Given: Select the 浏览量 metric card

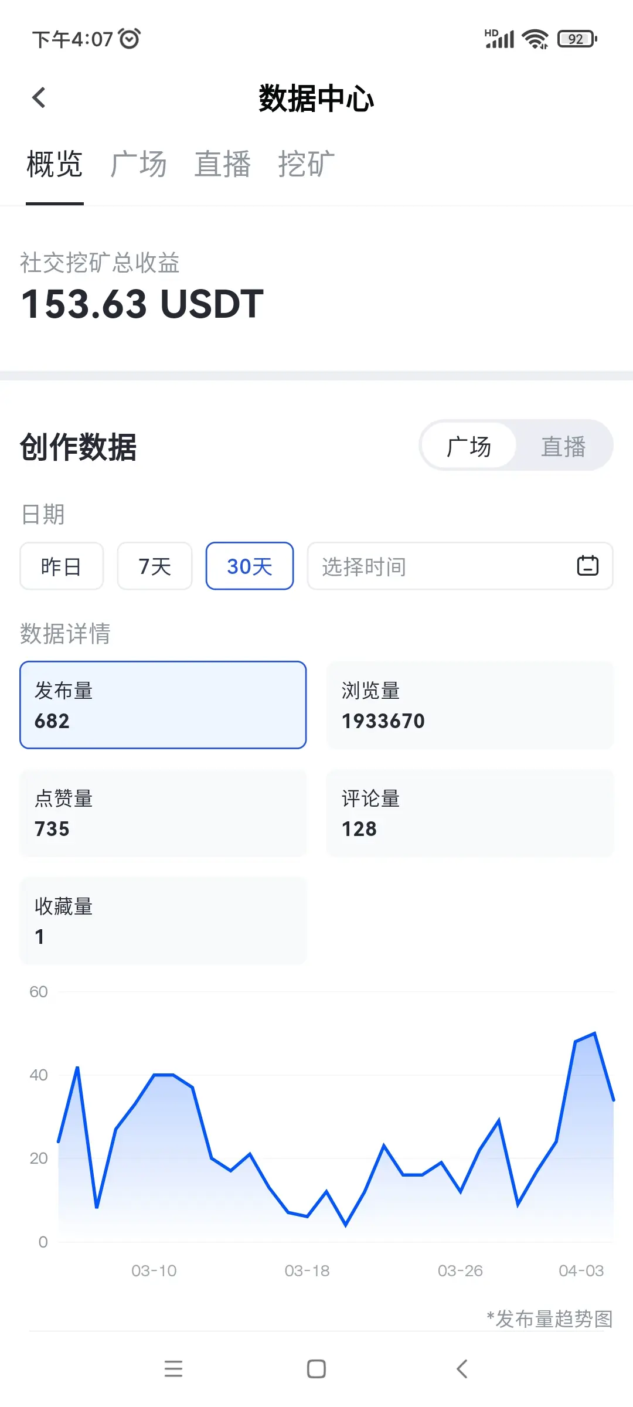Looking at the screenshot, I should 470,705.
